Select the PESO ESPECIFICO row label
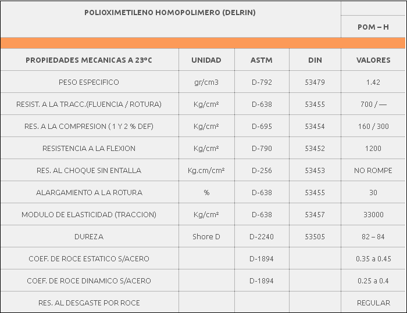Viewport: 407px width, 313px height. [89, 82]
